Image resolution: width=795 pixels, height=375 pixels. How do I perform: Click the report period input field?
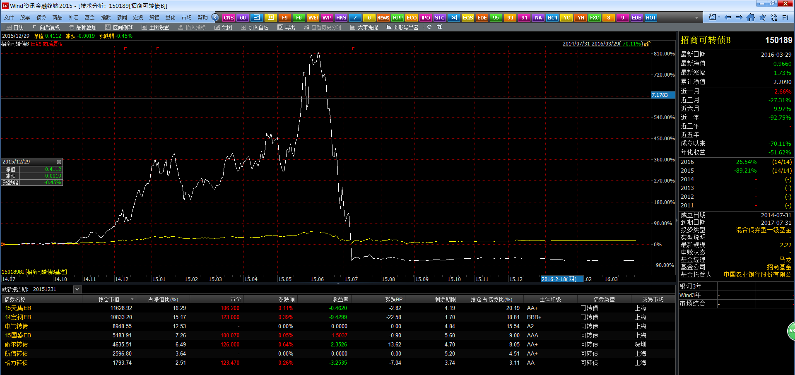(x=53, y=289)
